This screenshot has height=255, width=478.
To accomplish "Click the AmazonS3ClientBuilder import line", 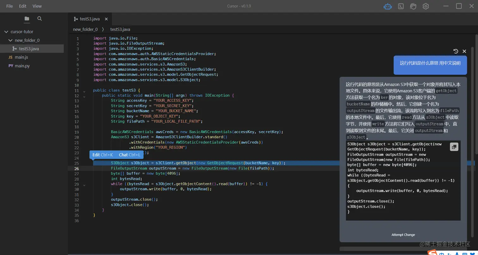I will pyautogui.click(x=155, y=69).
